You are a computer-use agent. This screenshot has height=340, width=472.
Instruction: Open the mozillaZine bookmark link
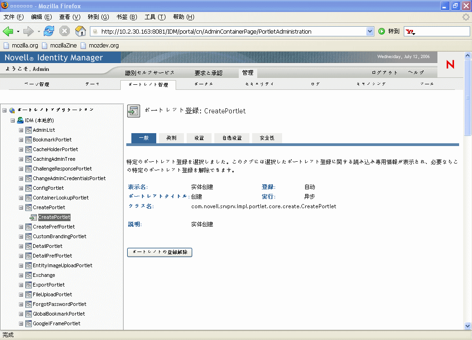tap(63, 46)
